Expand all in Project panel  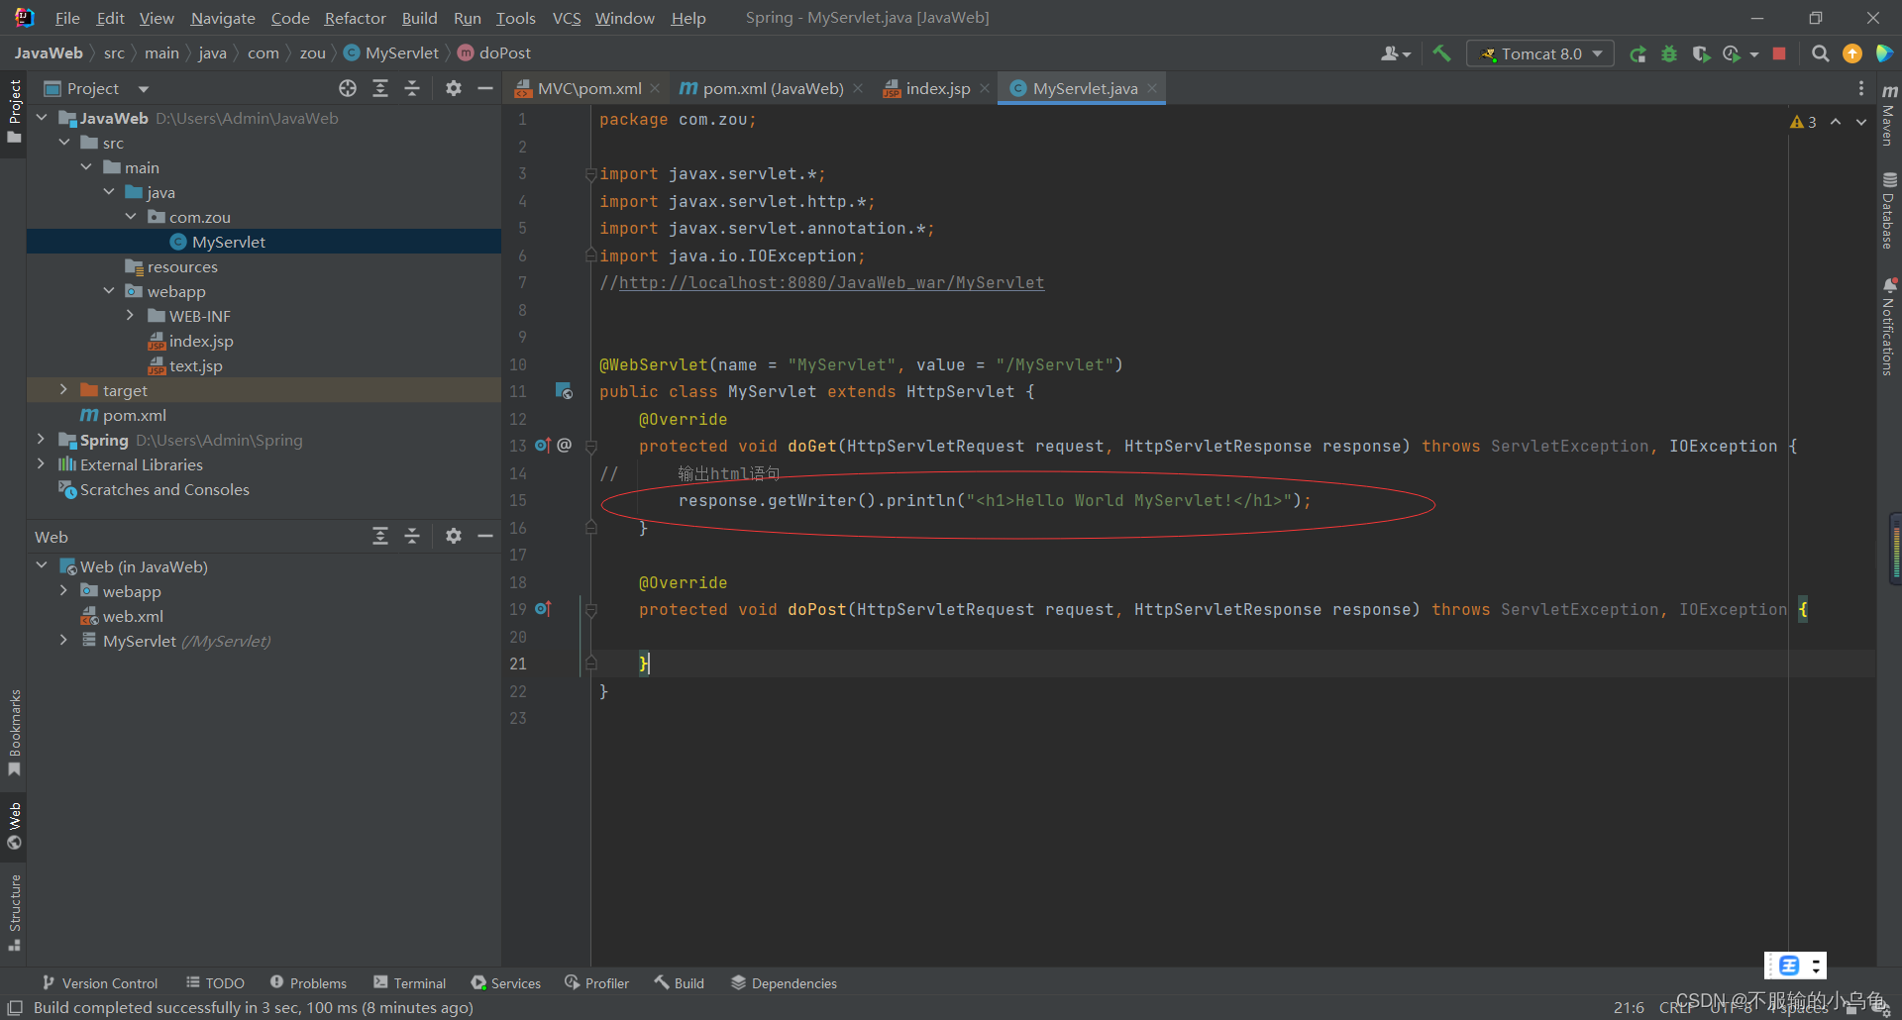[379, 88]
